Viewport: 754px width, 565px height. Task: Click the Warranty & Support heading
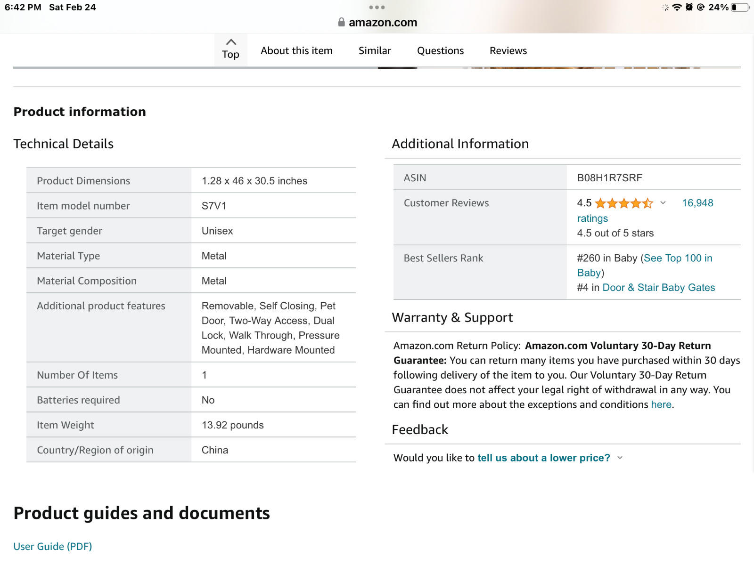(x=452, y=317)
